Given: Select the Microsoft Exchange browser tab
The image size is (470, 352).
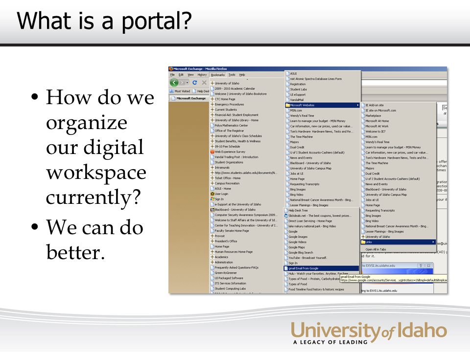Looking at the screenshot, I should coord(189,98).
